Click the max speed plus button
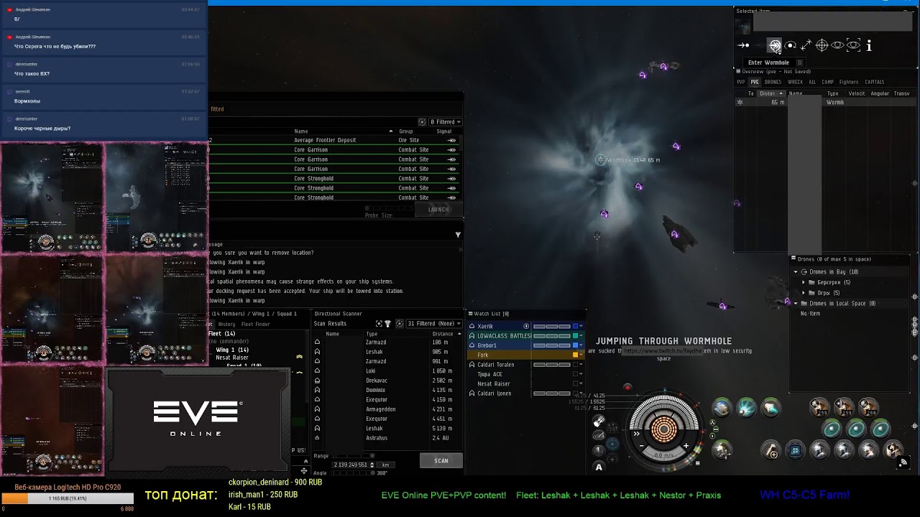Image resolution: width=920 pixels, height=517 pixels. click(x=686, y=446)
